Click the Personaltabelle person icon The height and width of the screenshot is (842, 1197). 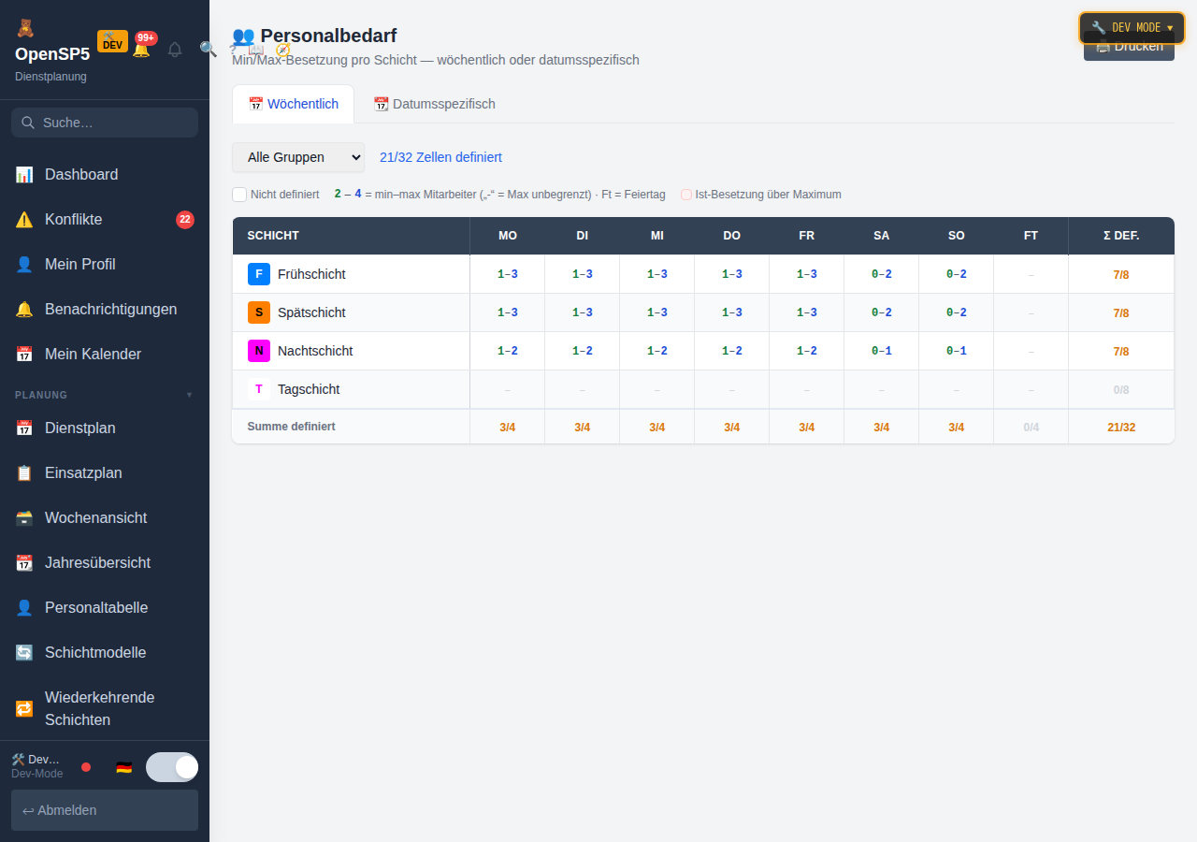click(x=24, y=607)
